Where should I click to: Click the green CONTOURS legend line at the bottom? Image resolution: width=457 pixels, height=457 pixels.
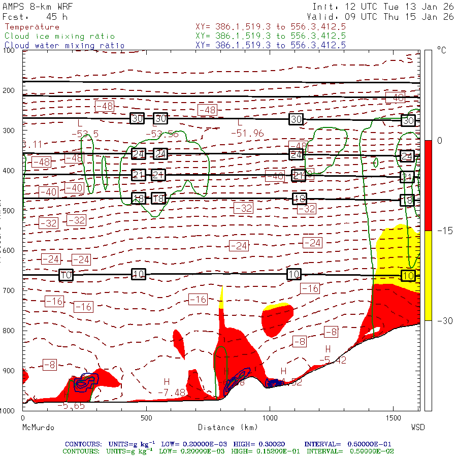228,451
